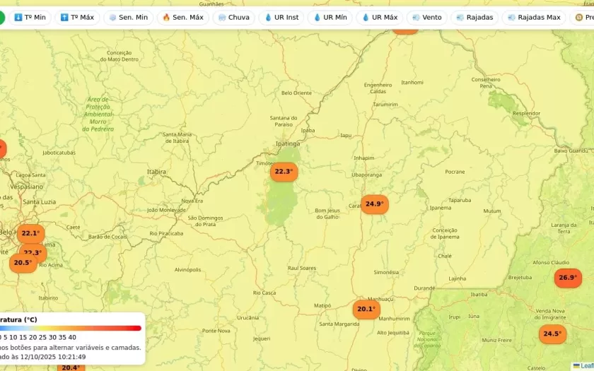Pick the UR Máx humidity button
The image size is (594, 371).
tap(379, 17)
